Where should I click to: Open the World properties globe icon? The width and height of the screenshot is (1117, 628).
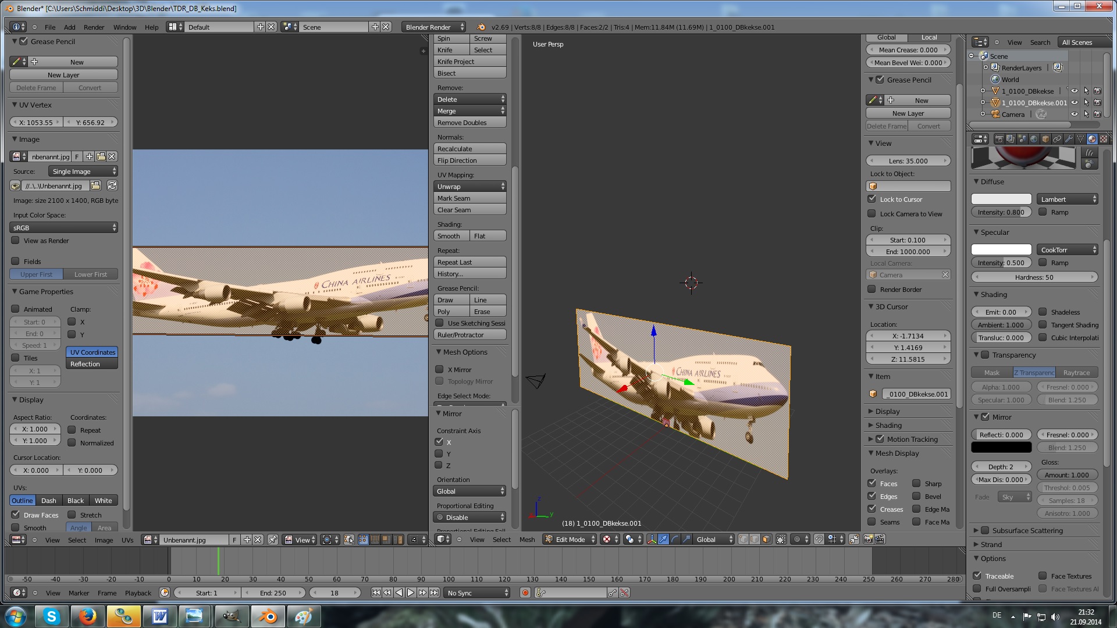(x=1034, y=139)
